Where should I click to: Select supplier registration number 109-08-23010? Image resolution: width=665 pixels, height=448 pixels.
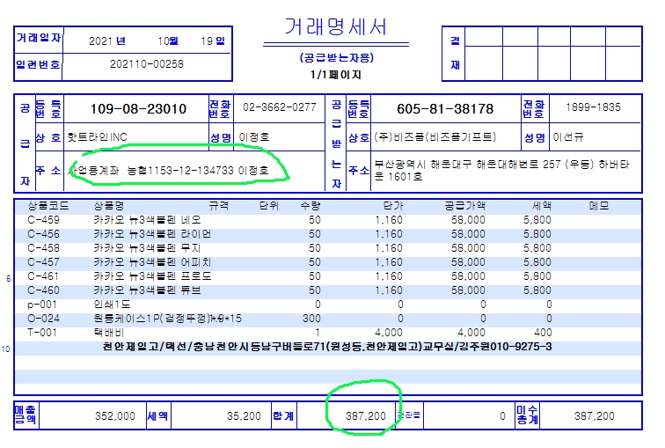tap(138, 108)
